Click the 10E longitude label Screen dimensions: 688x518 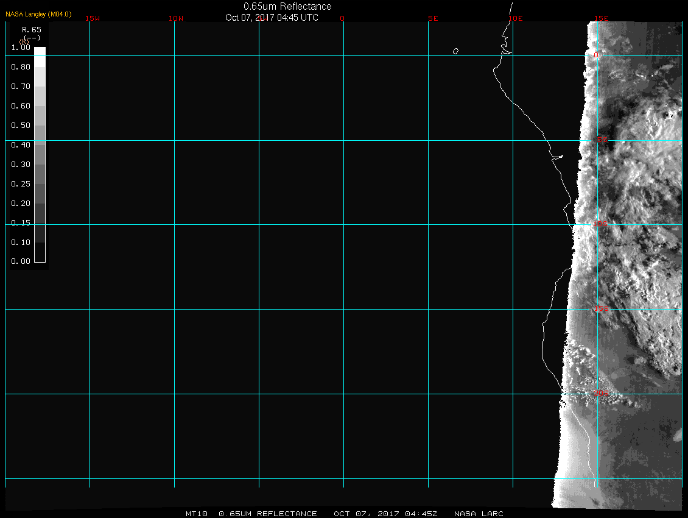[x=516, y=18]
